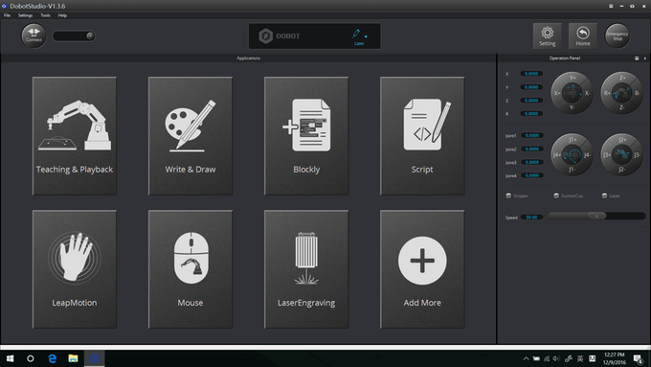The width and height of the screenshot is (651, 367).
Task: Enable the Gripper checkbox
Action: (x=508, y=195)
